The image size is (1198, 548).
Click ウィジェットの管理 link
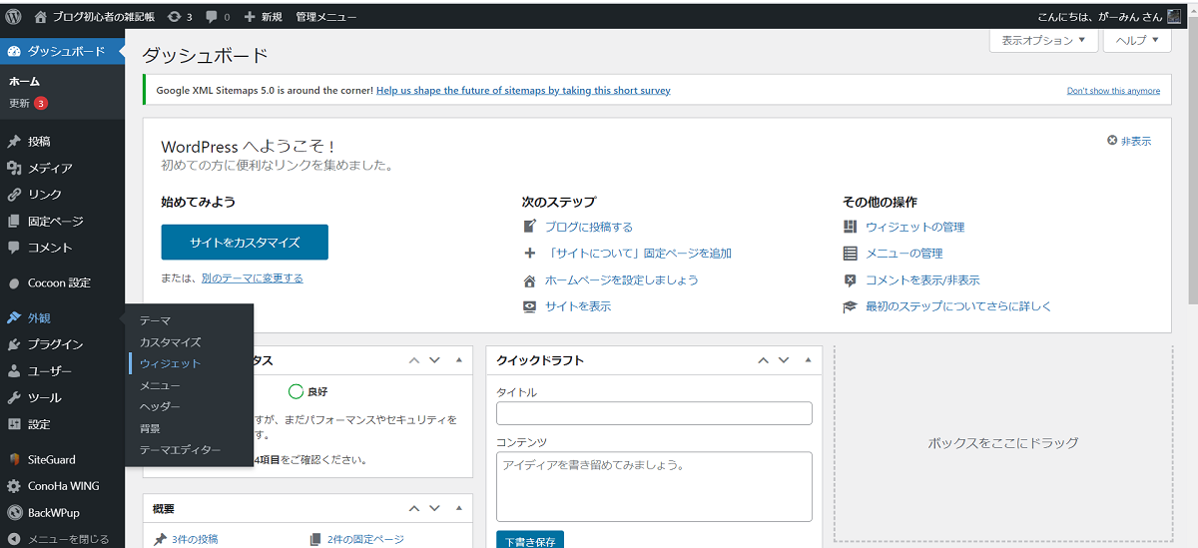pos(915,227)
